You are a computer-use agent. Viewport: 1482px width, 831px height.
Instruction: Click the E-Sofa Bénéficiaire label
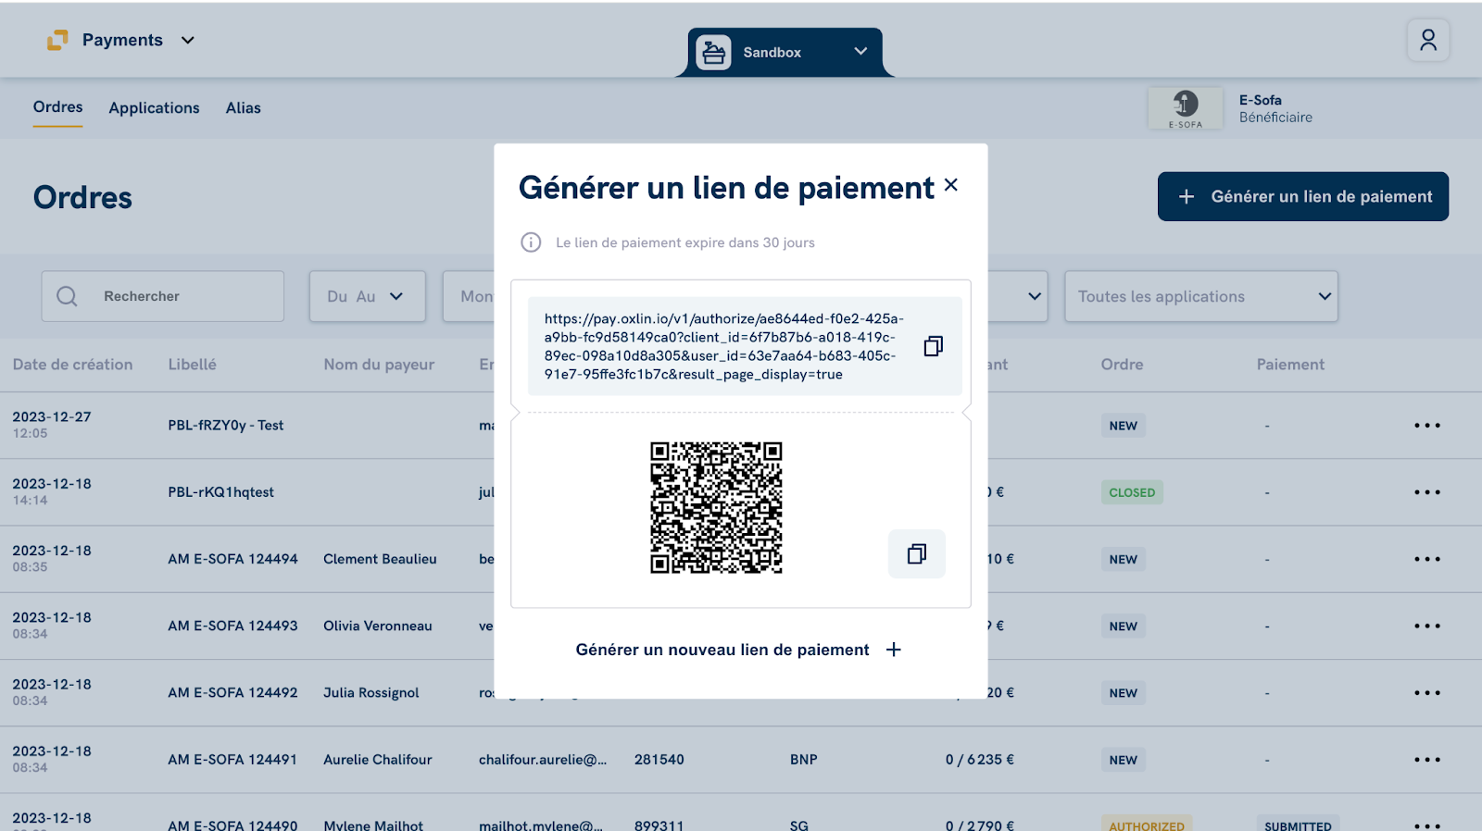click(x=1275, y=108)
